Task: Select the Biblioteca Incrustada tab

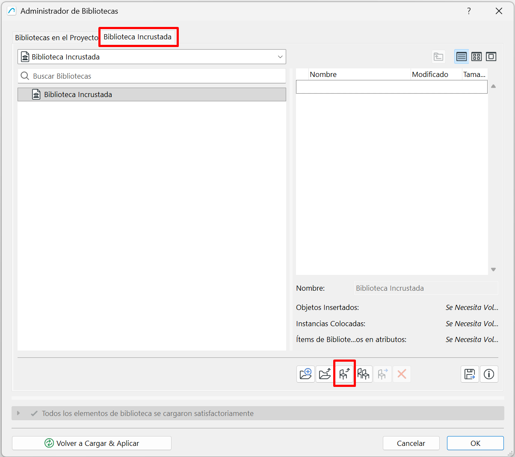Action: 138,37
